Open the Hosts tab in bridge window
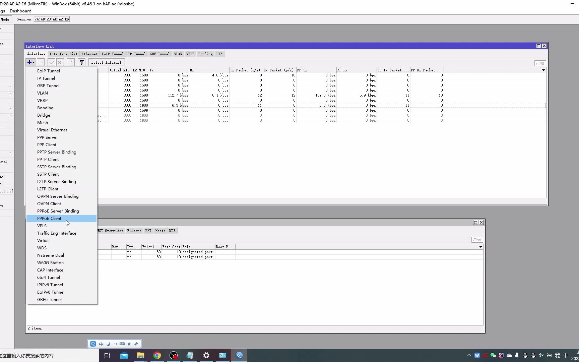The width and height of the screenshot is (579, 362). (x=160, y=231)
